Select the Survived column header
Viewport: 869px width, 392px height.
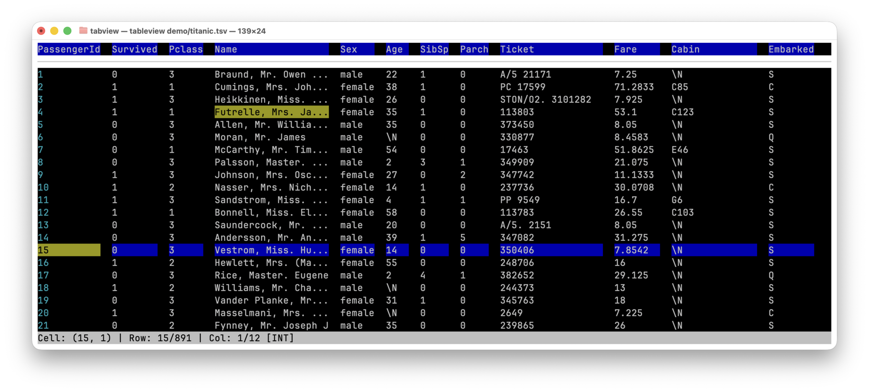(x=135, y=49)
